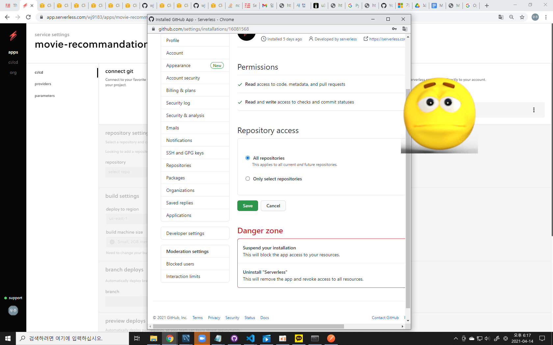Open Billing & plans settings
This screenshot has width=553, height=345.
[x=195, y=90]
